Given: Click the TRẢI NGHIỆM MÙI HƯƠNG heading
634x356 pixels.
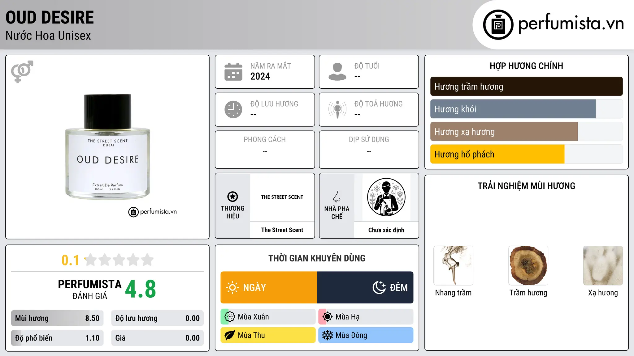Looking at the screenshot, I should (x=526, y=186).
